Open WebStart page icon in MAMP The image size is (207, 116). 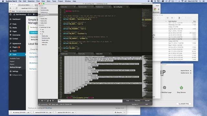pyautogui.click(x=165, y=88)
